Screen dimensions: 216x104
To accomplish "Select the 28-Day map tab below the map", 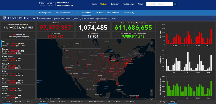I will pos(43,102).
